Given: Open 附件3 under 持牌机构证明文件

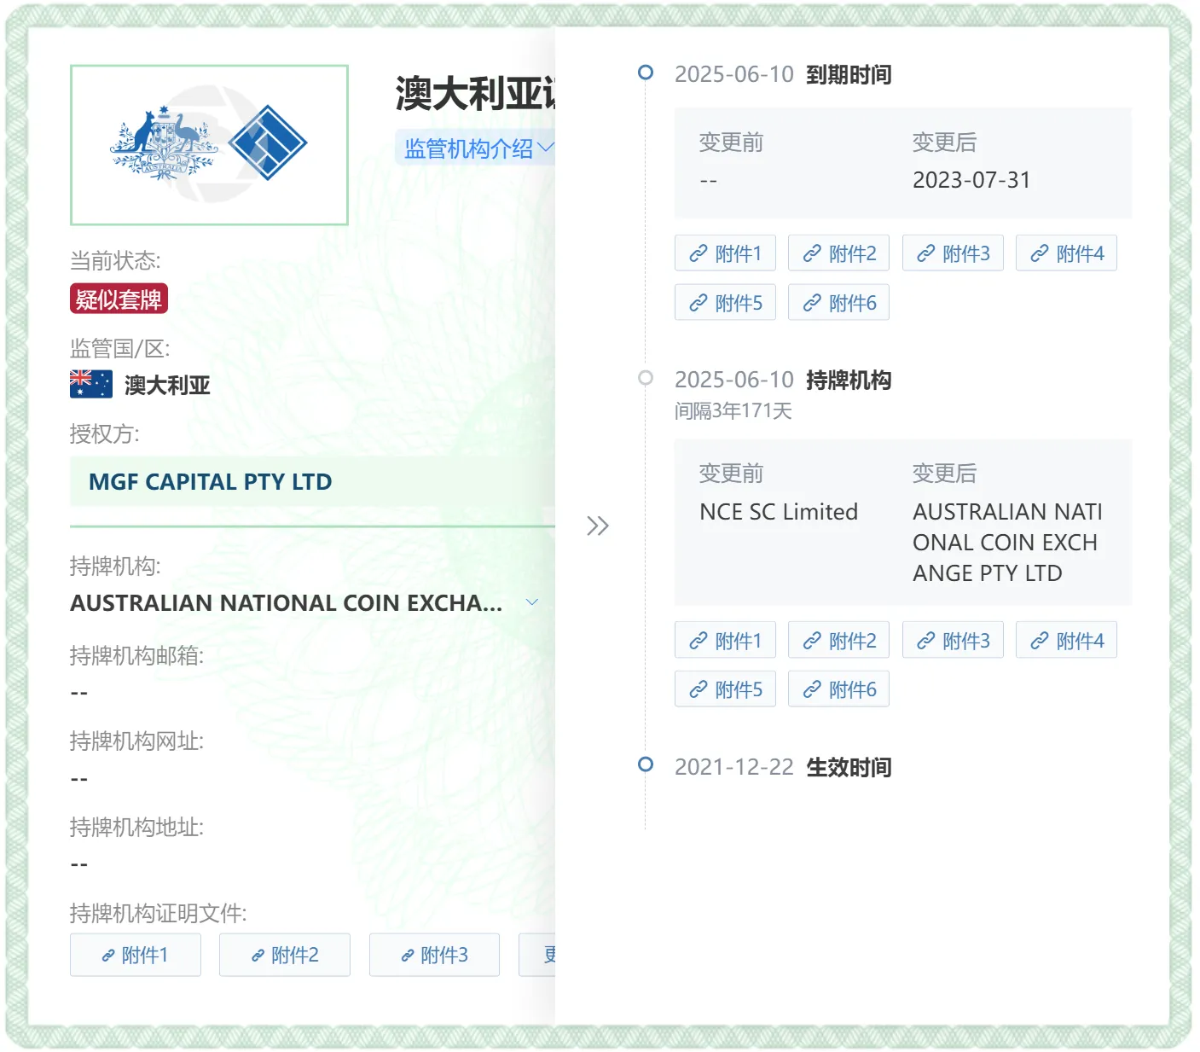Looking at the screenshot, I should click(x=434, y=955).
